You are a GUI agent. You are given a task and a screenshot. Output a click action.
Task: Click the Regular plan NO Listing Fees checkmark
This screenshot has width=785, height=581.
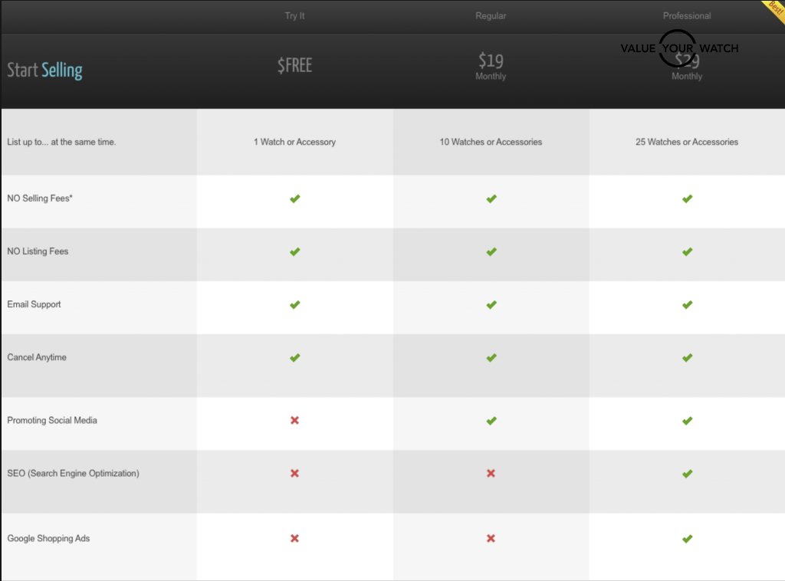pyautogui.click(x=491, y=251)
